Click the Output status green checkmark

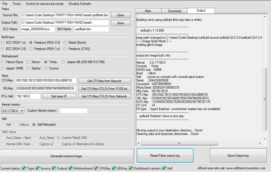click(54, 168)
